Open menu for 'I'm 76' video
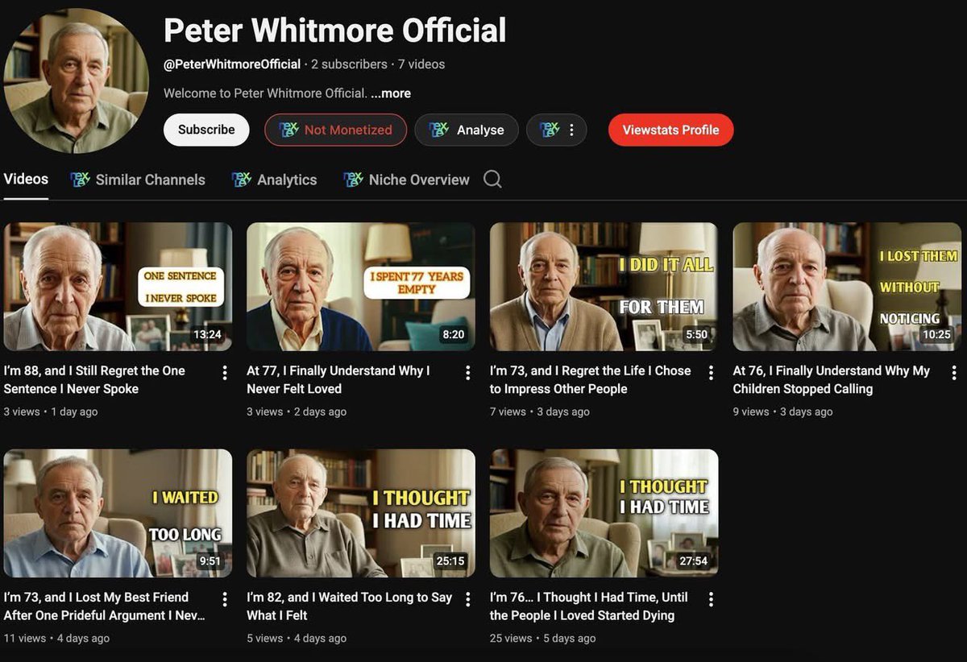967x662 pixels. (x=711, y=598)
